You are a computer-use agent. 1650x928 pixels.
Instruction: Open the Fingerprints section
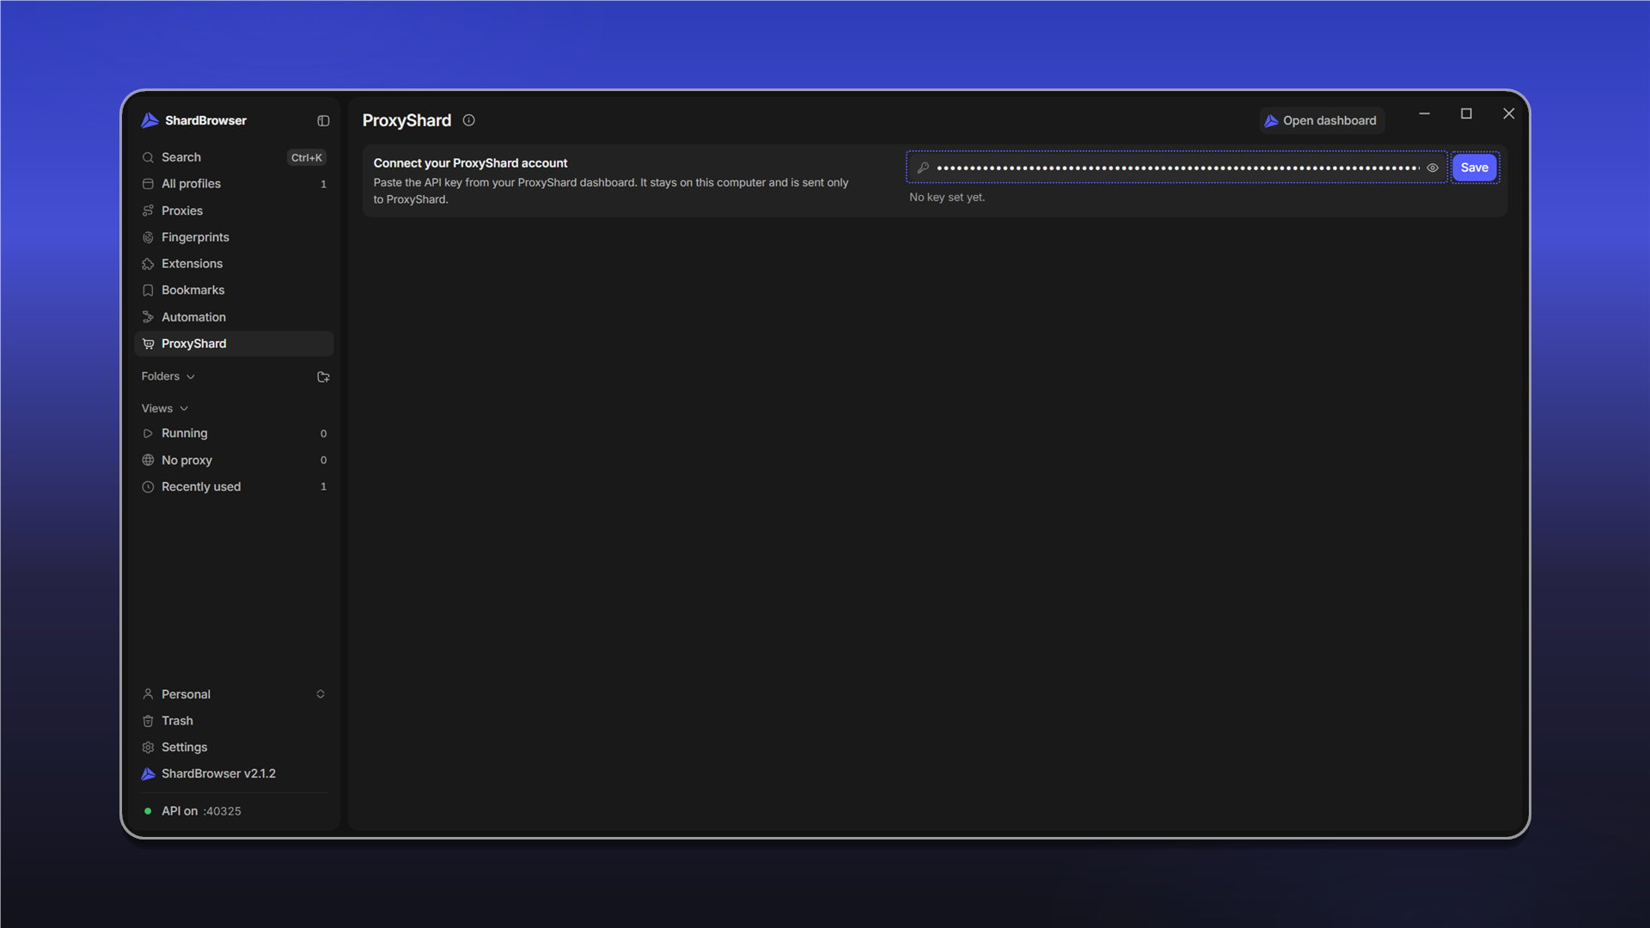click(x=234, y=237)
